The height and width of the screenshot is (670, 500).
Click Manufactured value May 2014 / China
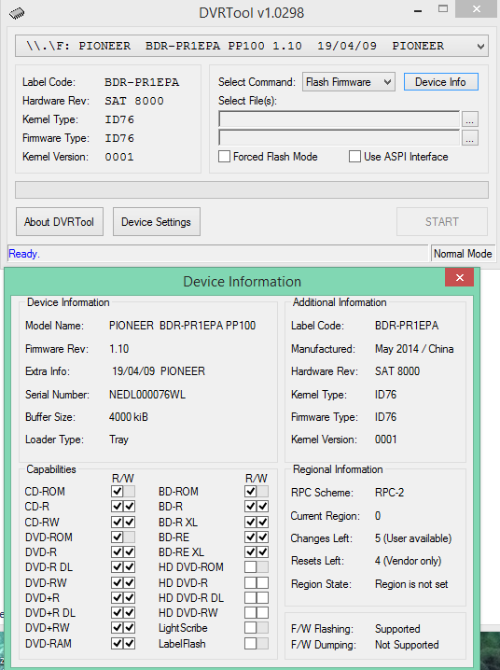tap(414, 349)
